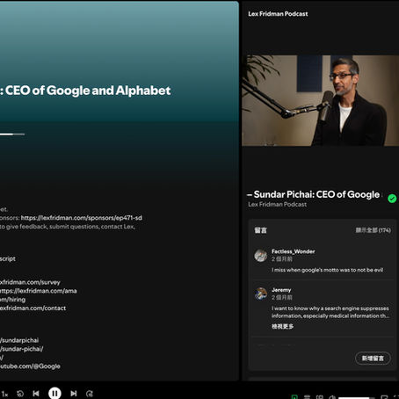Open the lexfridman.com/sponsors/ep471-sd link
Viewport: 399px width, 399px height.
82,218
